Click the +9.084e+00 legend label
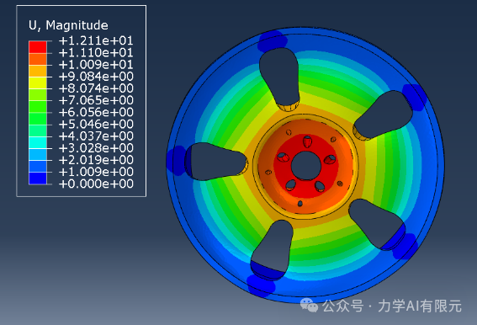The height and width of the screenshot is (325, 477). point(96,77)
